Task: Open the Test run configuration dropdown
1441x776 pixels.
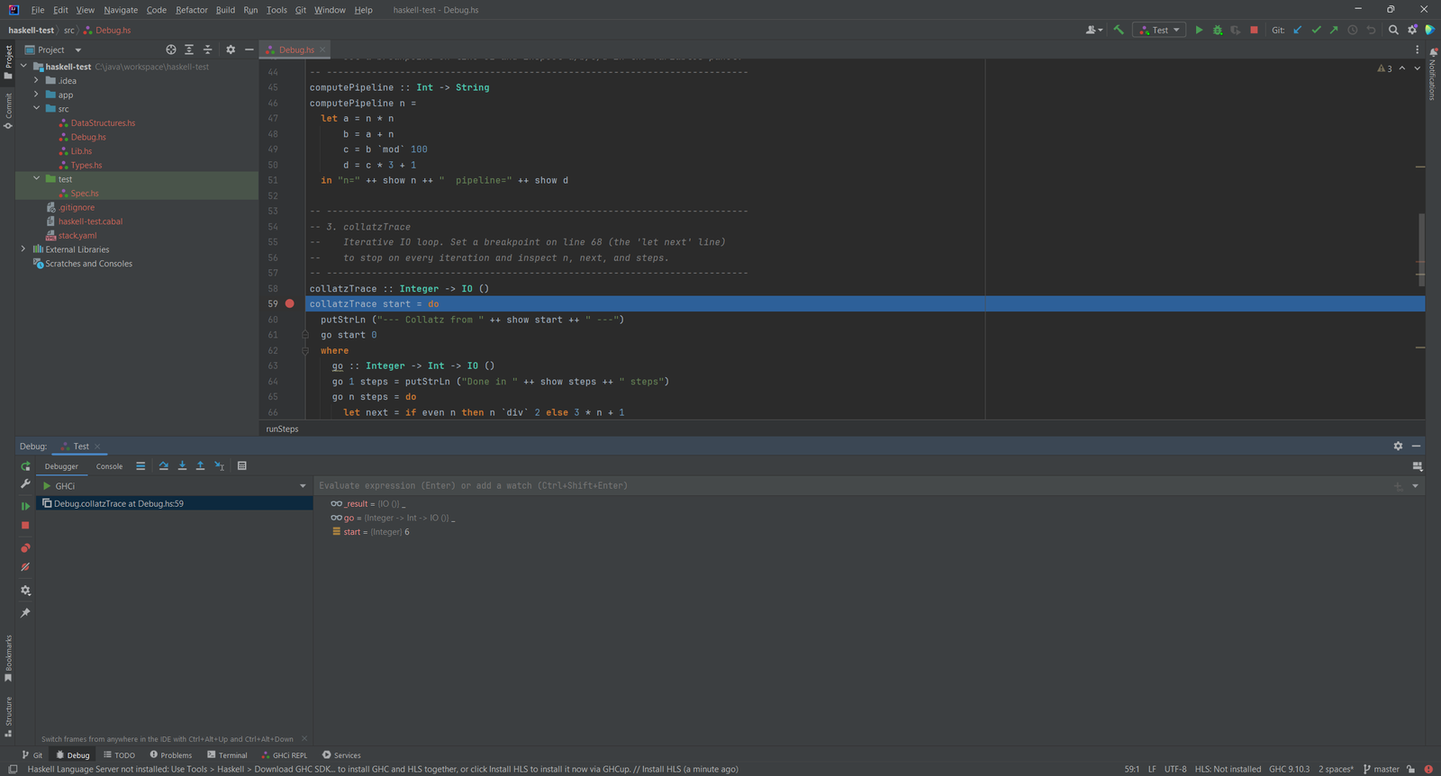Action: pyautogui.click(x=1159, y=30)
